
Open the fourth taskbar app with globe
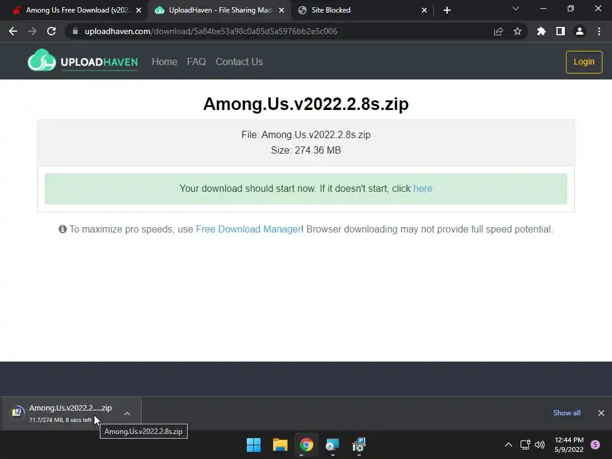click(x=332, y=445)
